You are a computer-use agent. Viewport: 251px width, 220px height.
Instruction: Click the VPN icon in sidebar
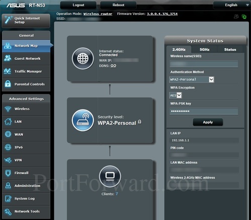pos(8,160)
